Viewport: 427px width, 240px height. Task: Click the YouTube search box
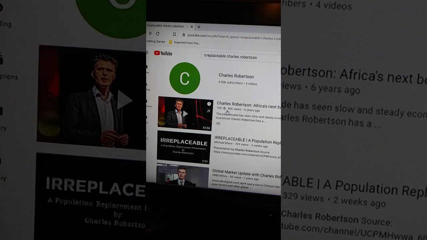pyautogui.click(x=241, y=57)
